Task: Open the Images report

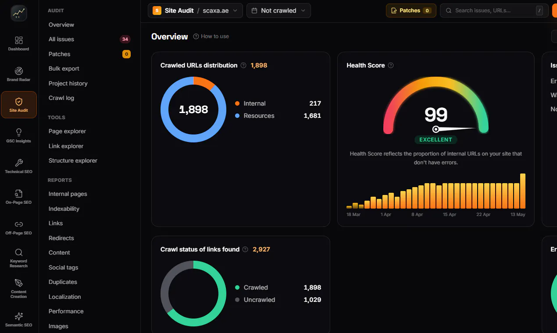Action: point(58,326)
